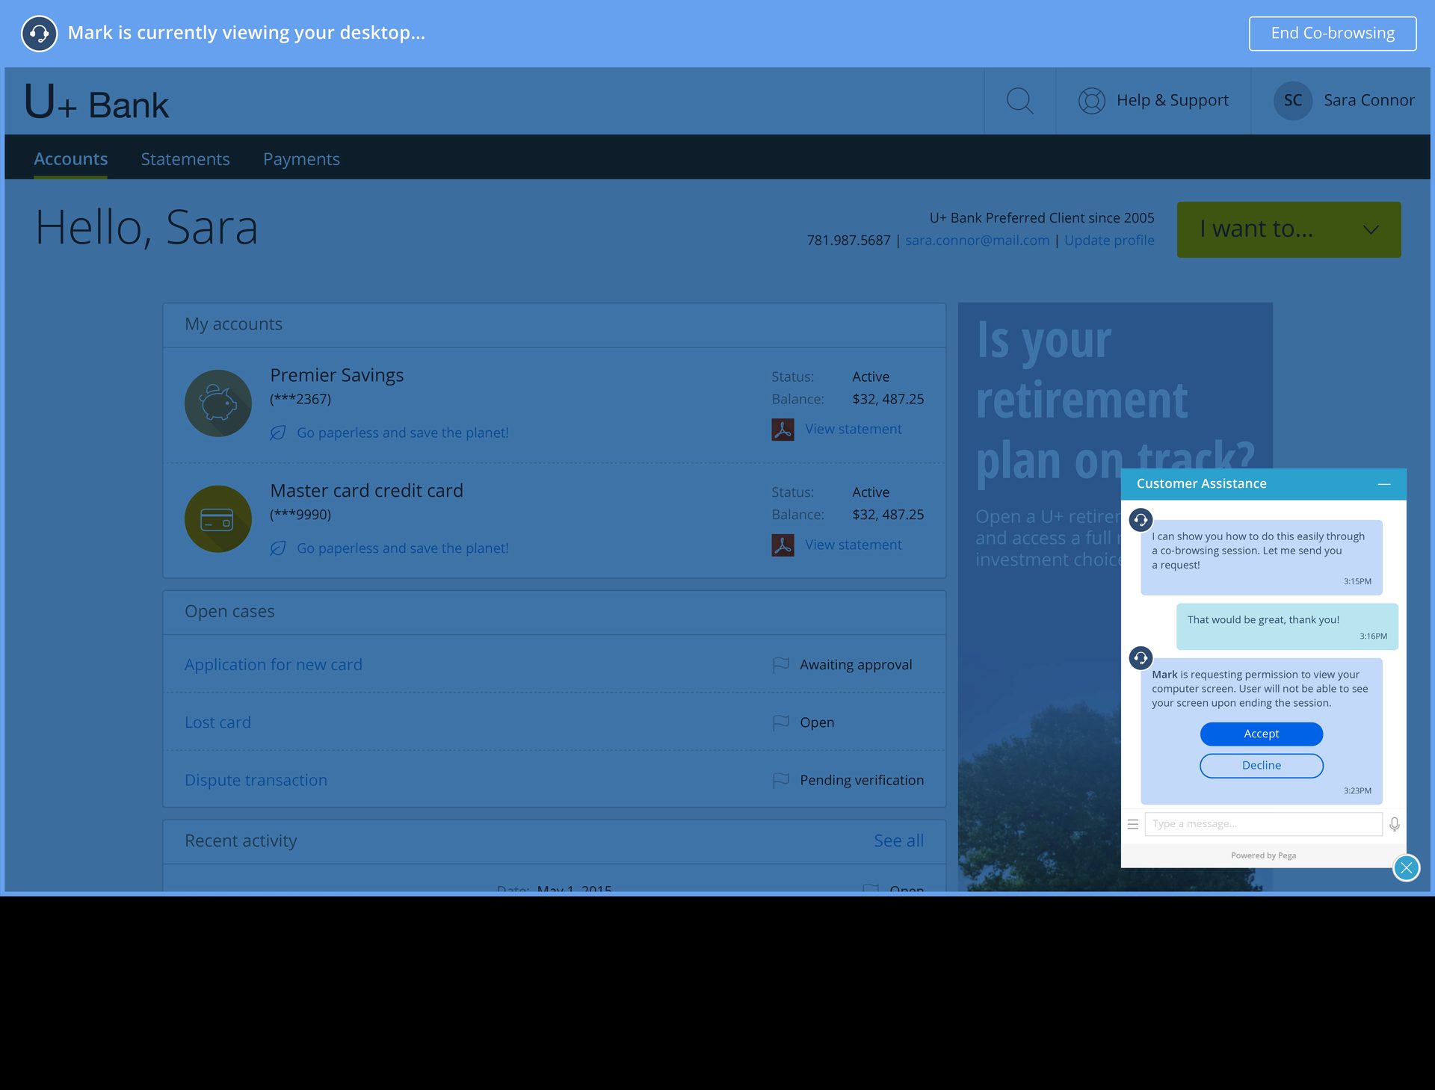This screenshot has height=1090, width=1435.
Task: Open the hamburger menu beside the chat input
Action: point(1133,824)
